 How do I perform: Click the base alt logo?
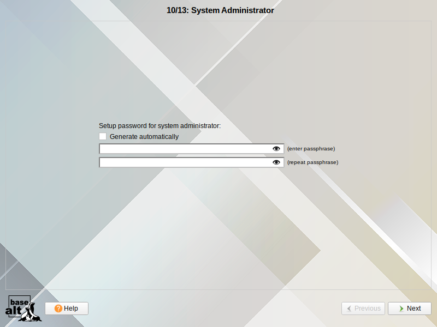click(23, 308)
